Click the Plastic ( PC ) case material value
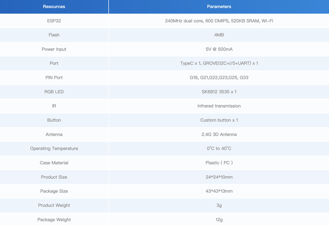The width and height of the screenshot is (329, 226). click(x=219, y=163)
